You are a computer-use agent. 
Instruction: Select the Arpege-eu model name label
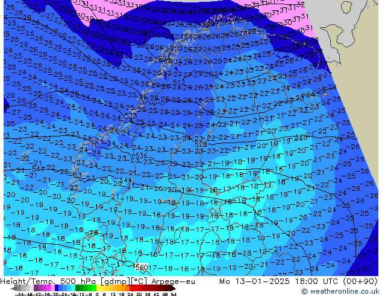click(173, 282)
